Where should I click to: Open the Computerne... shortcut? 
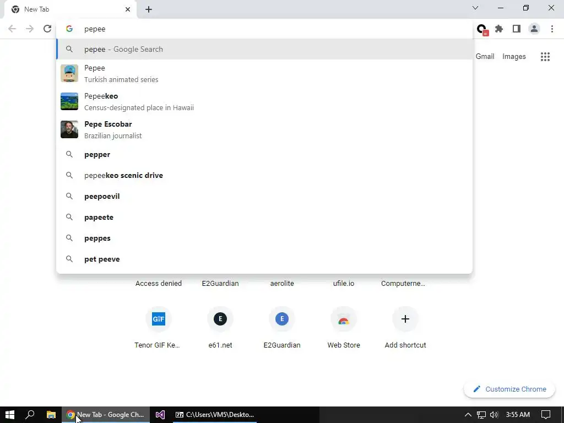pyautogui.click(x=403, y=284)
